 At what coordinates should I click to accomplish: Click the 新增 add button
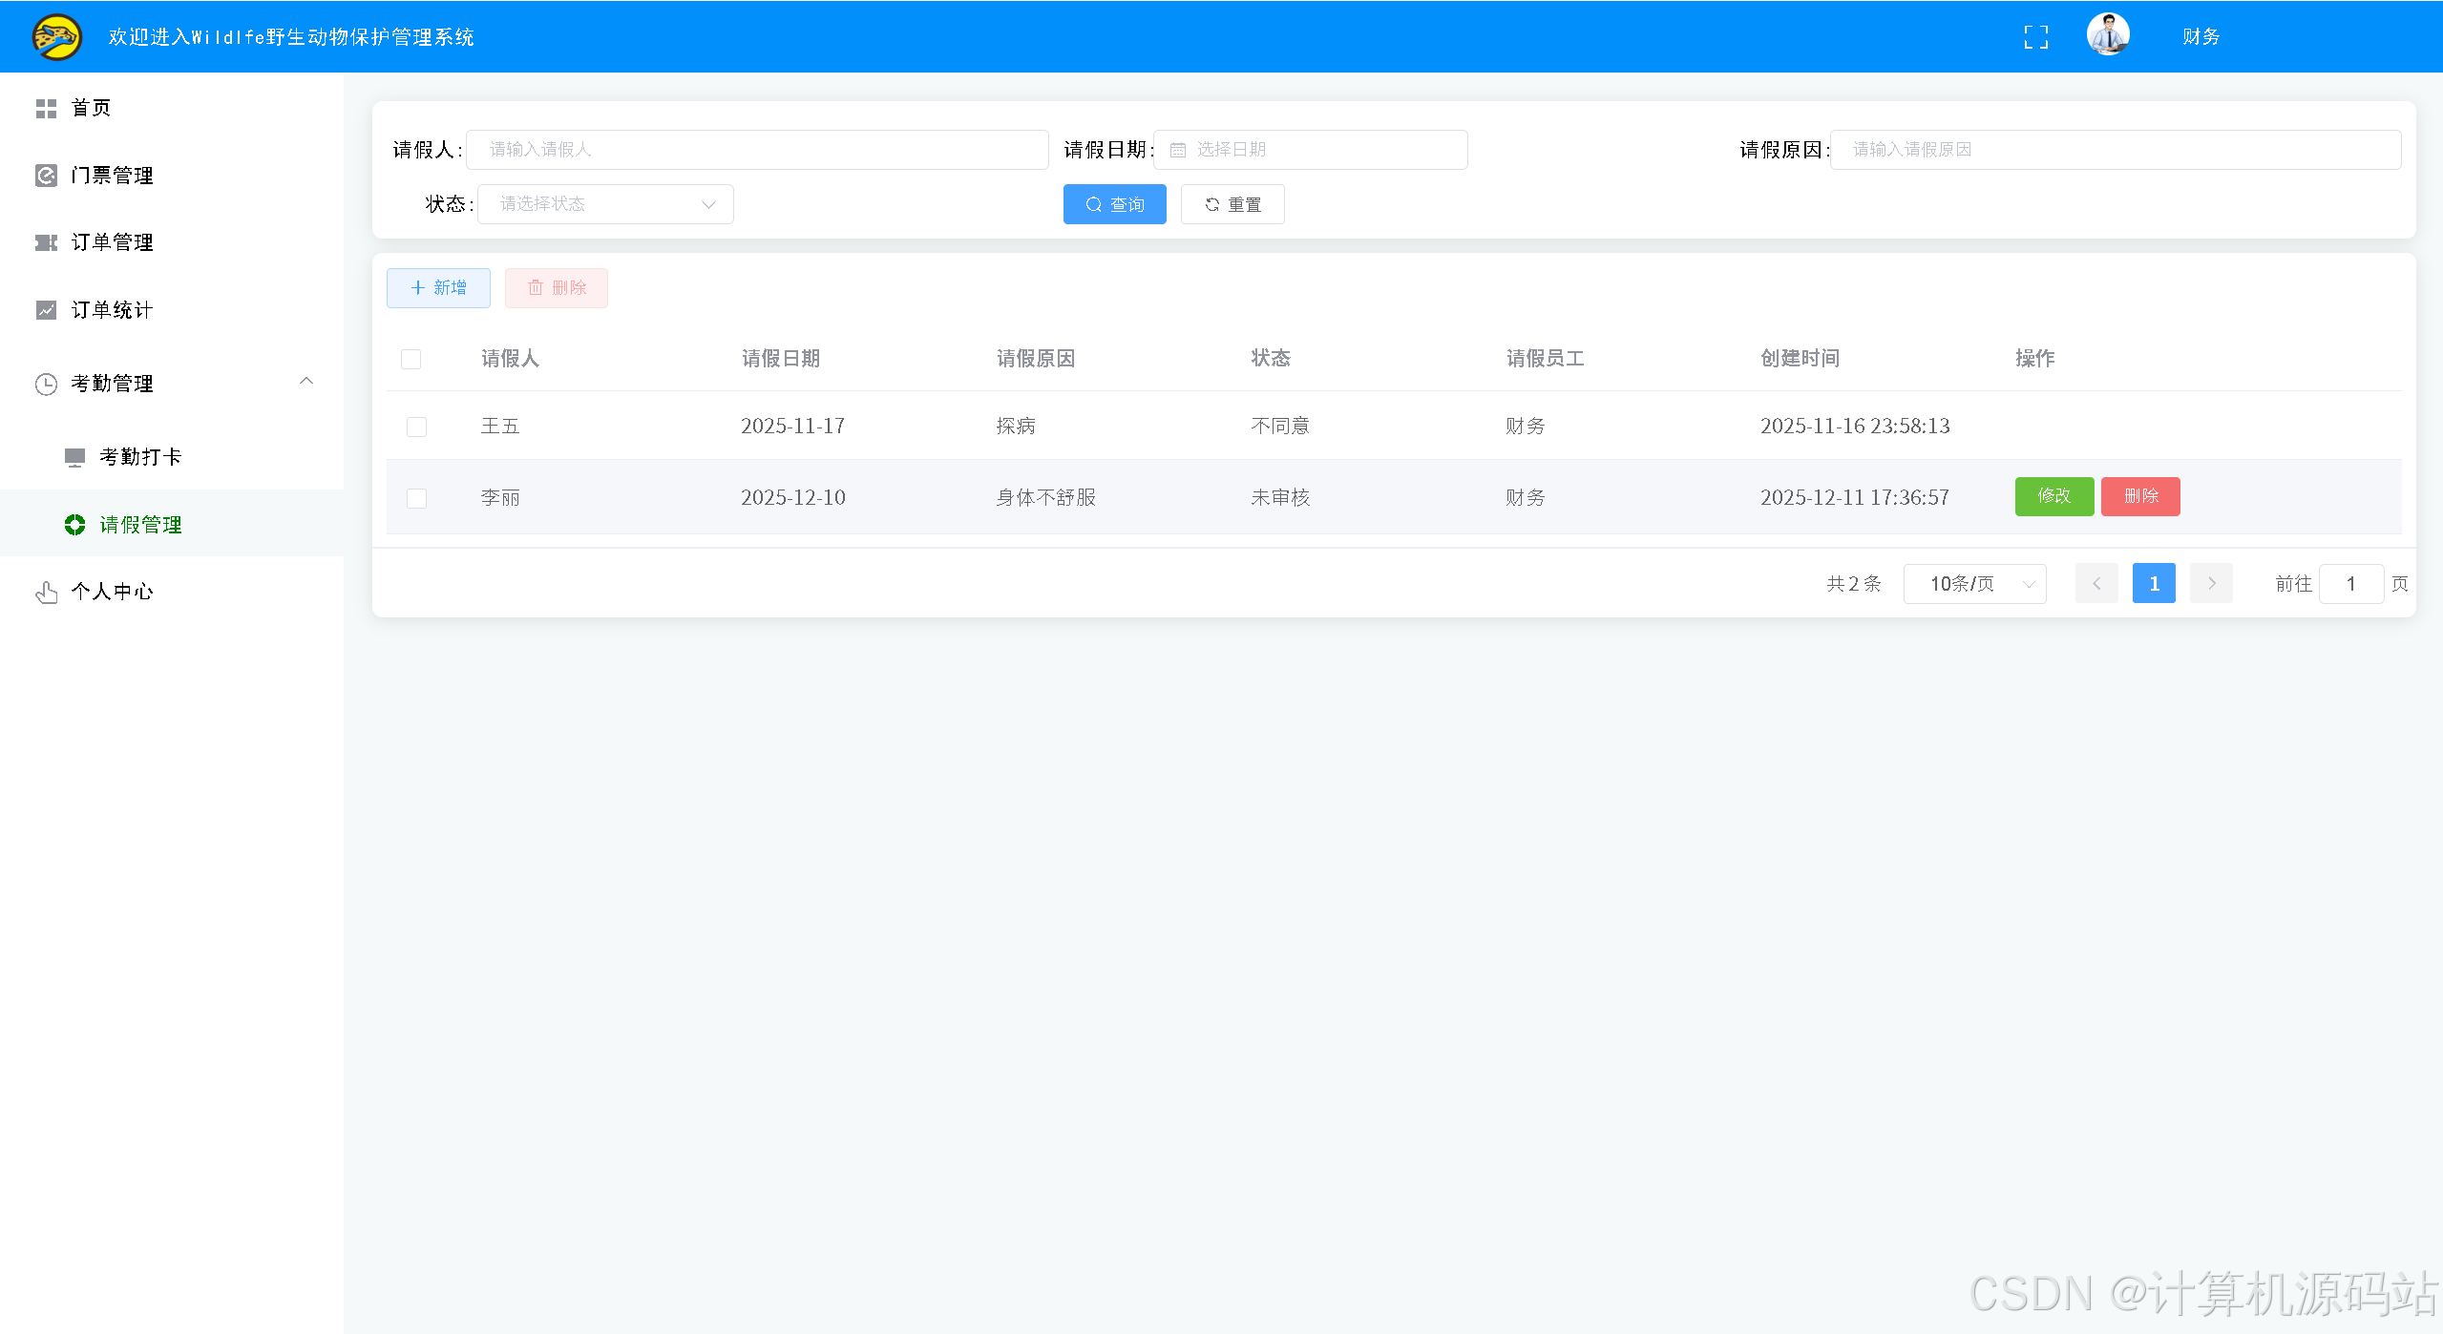[x=438, y=288]
